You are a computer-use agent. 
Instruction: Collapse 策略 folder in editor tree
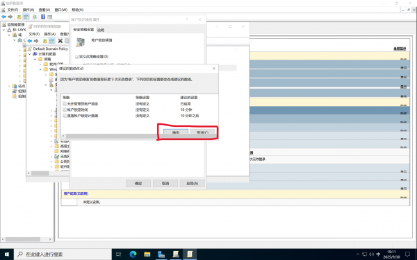[x=35, y=59]
